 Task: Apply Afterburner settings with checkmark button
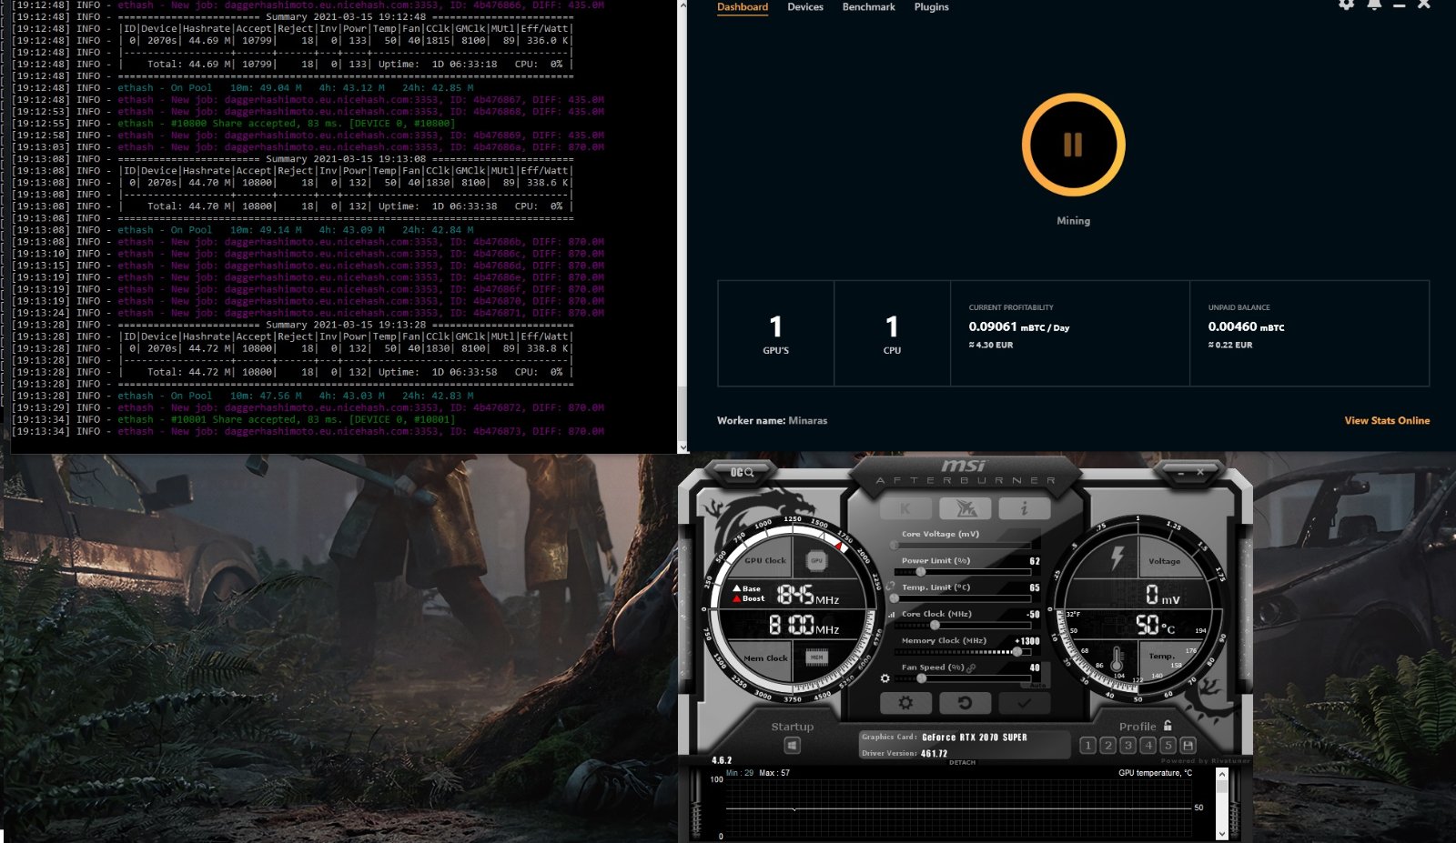[1024, 703]
